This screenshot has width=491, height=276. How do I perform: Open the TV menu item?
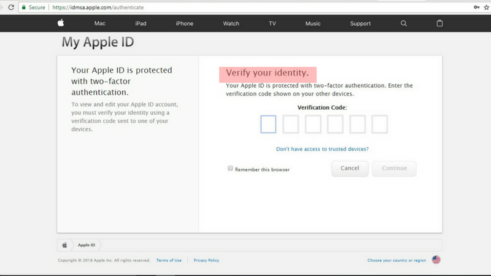(x=273, y=23)
